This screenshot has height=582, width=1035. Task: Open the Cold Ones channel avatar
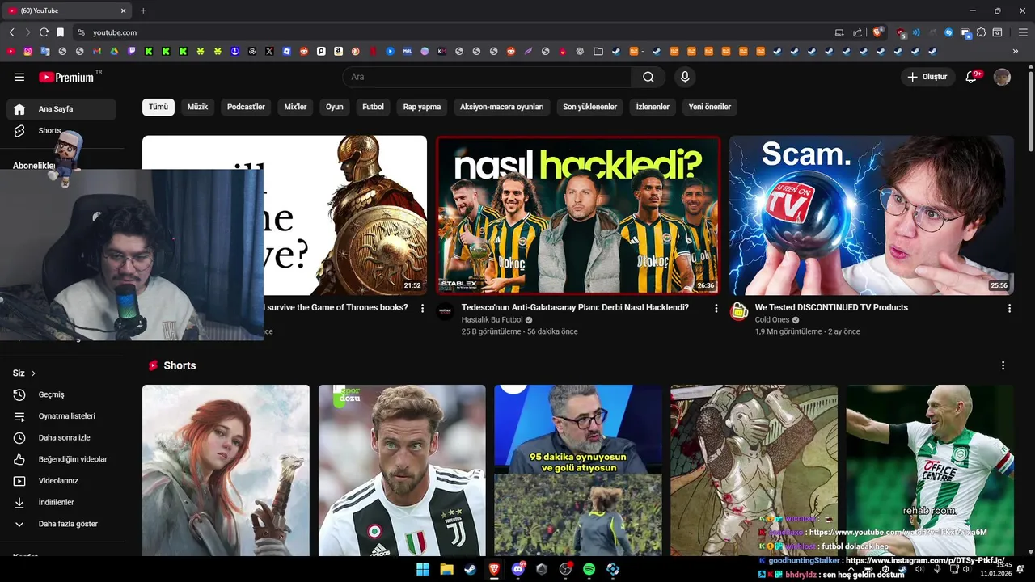(739, 312)
